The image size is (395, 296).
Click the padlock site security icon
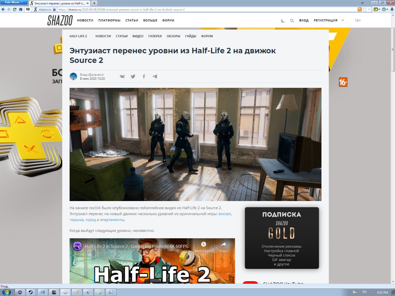coord(54,10)
